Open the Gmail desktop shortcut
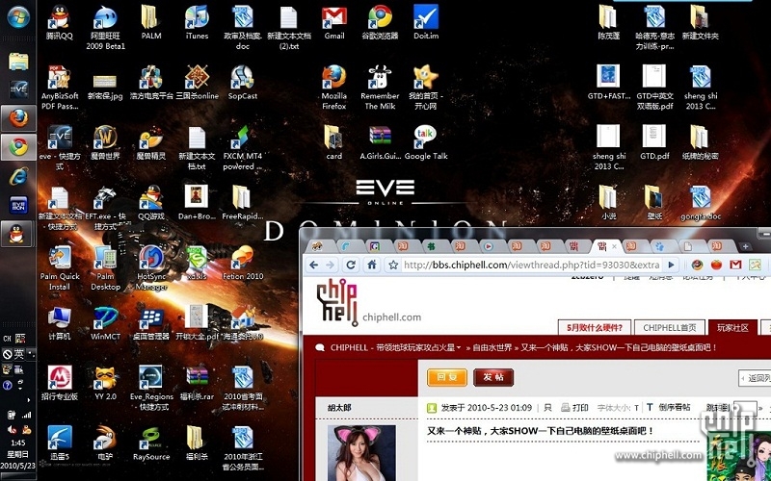 click(334, 22)
